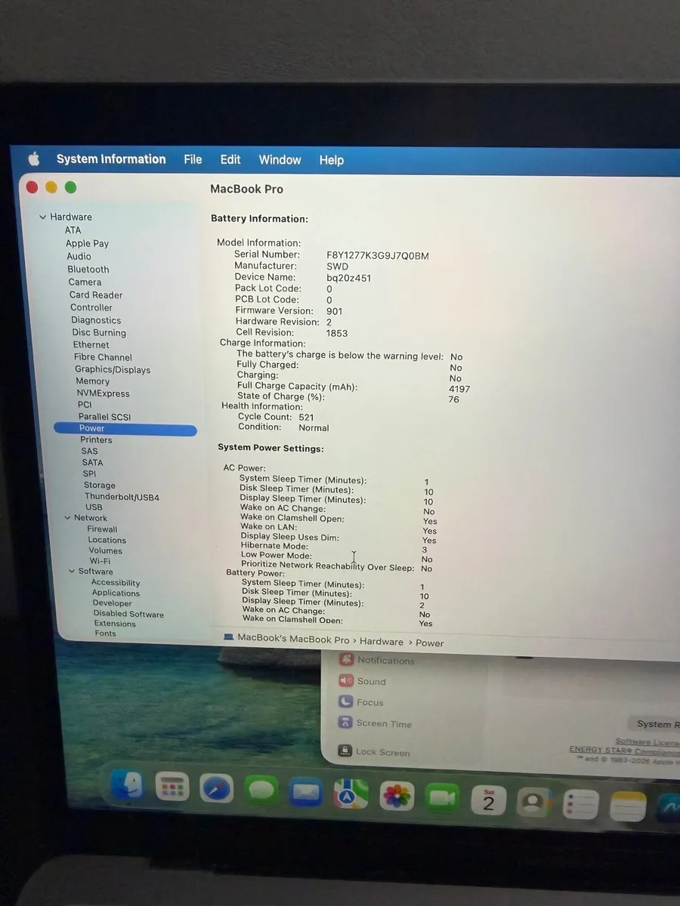The height and width of the screenshot is (906, 680).
Task: Select Thunderbolt/USB4 in the sidebar
Action: pyautogui.click(x=122, y=497)
